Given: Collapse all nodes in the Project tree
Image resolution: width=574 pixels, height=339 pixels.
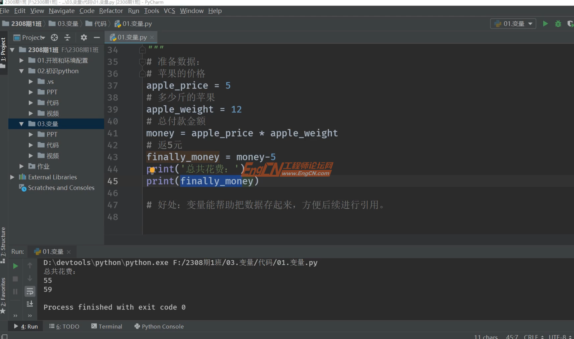Looking at the screenshot, I should pyautogui.click(x=67, y=37).
